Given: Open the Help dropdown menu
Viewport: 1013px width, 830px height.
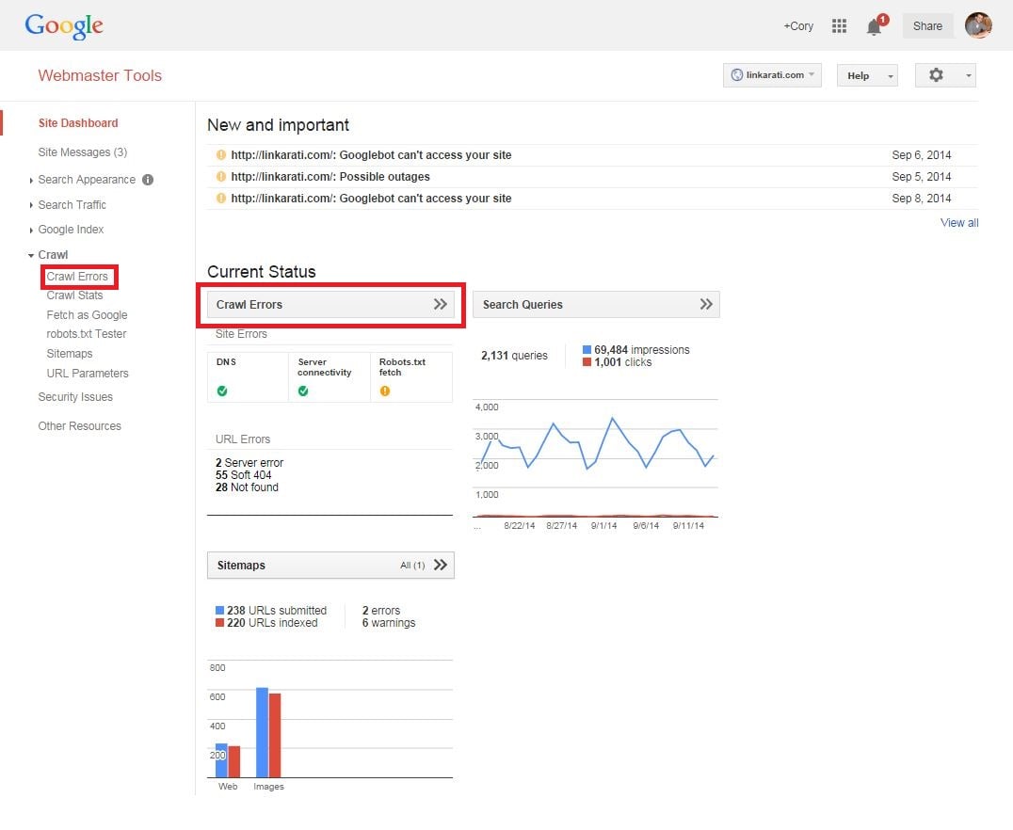Looking at the screenshot, I should 866,75.
